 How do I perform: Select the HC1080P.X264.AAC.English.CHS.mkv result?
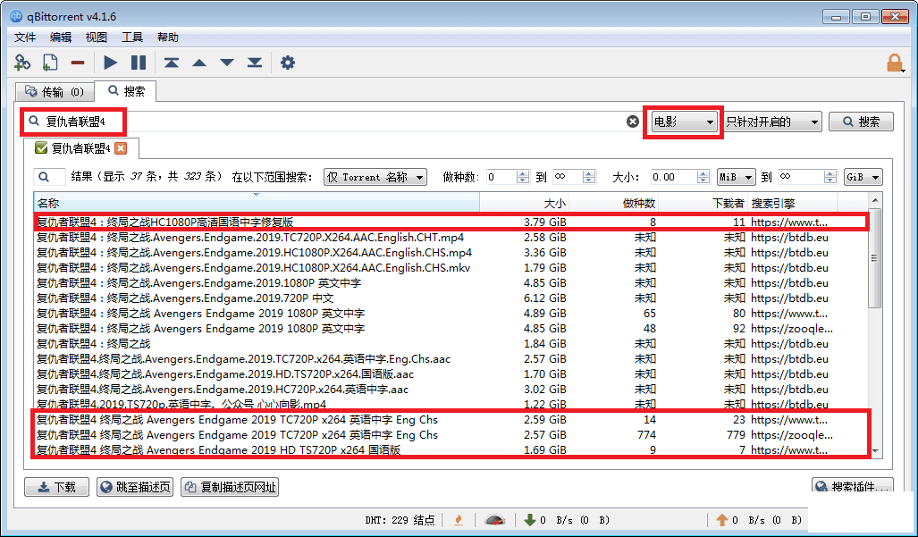tap(451, 268)
